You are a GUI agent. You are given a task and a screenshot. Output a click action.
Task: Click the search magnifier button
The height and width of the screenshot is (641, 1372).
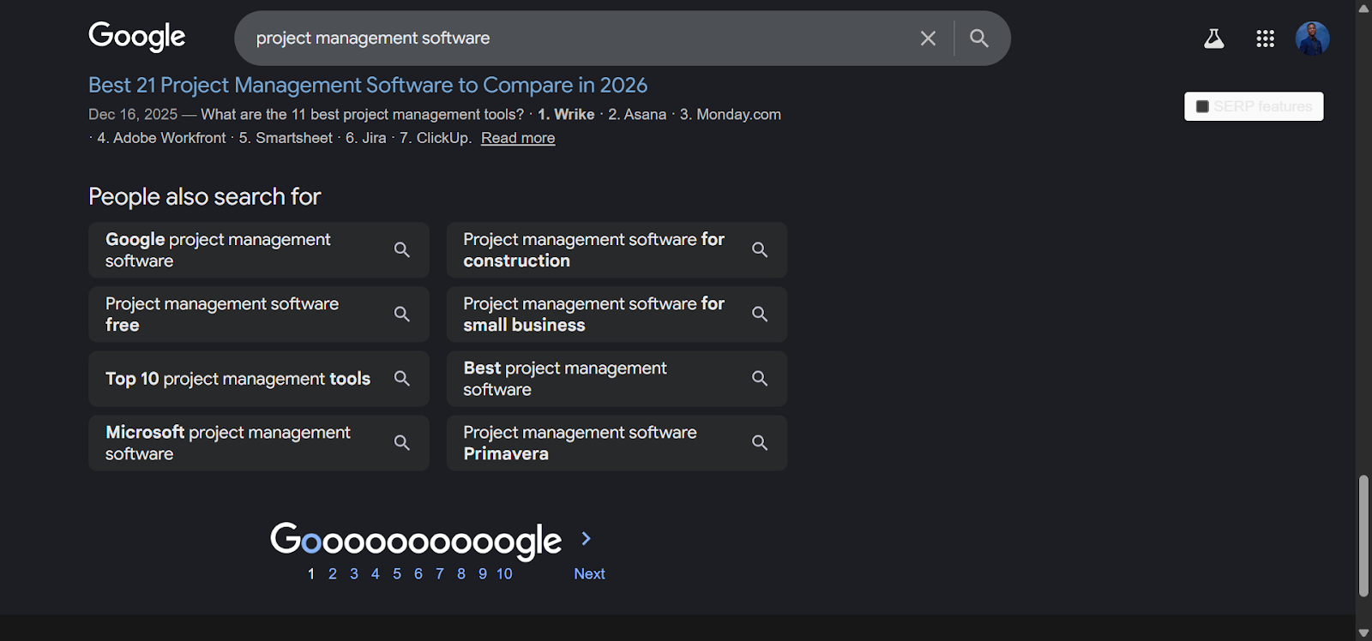click(x=979, y=39)
